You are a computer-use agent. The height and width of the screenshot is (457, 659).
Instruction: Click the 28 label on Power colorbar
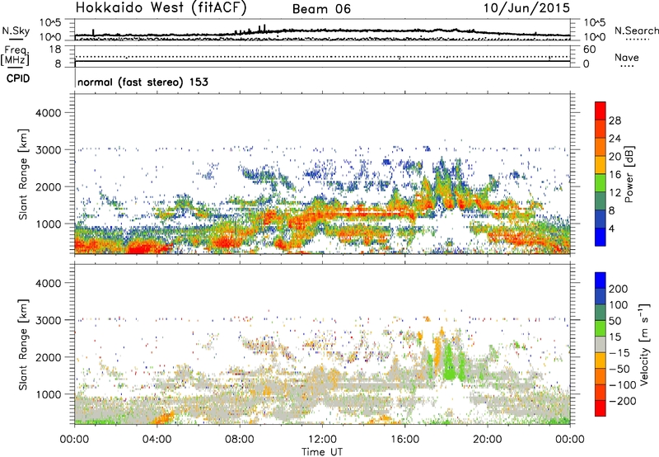point(615,120)
